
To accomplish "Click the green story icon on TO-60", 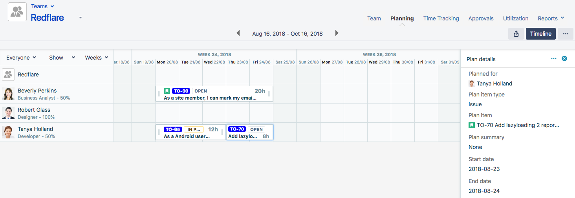I will coord(167,91).
